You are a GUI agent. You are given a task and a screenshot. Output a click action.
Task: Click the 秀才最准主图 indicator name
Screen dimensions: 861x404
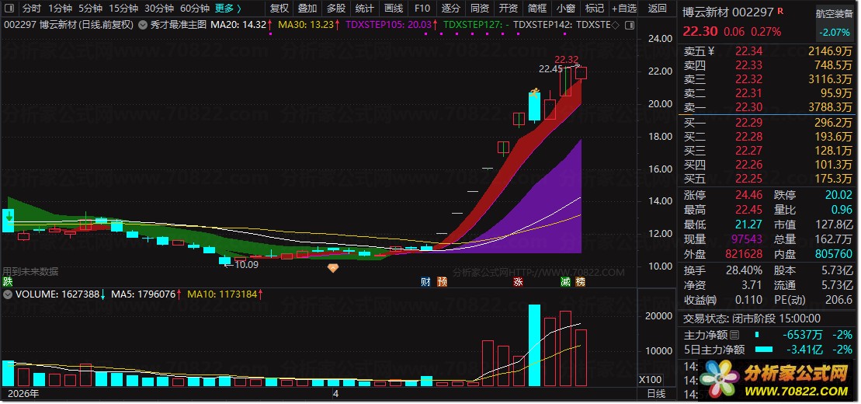178,25
